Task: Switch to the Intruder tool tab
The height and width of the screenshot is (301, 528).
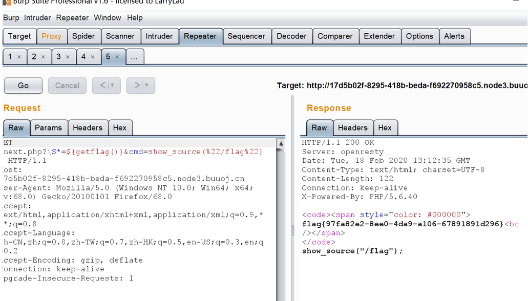Action: click(x=159, y=36)
